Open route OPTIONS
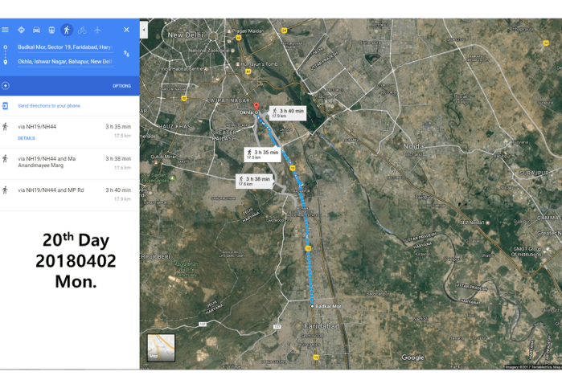Screen dimensions: 562x388 point(121,86)
